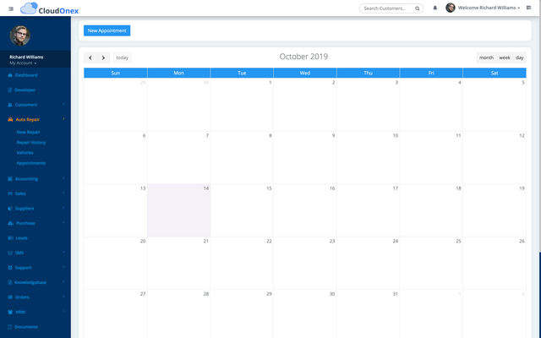The image size is (541, 338).
Task: Open the right-side panel icon in header
Action: coord(528,8)
